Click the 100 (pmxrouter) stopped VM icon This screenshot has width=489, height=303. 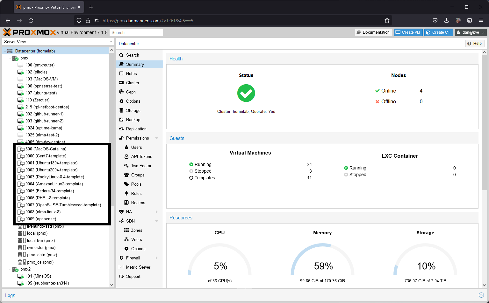coord(20,65)
